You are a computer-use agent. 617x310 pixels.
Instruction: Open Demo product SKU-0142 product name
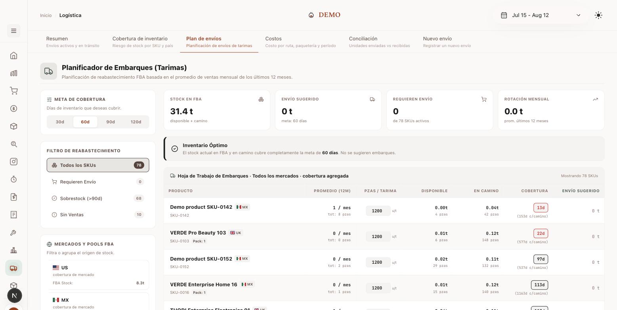(x=201, y=207)
